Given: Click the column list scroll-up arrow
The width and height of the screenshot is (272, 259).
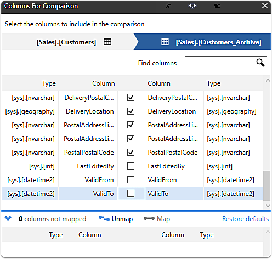Looking at the screenshot, I should tap(268, 80).
